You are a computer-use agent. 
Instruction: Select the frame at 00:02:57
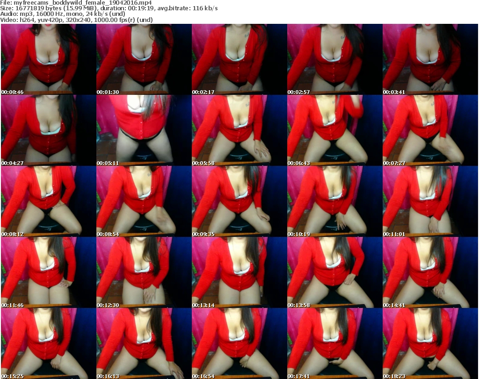click(x=334, y=59)
